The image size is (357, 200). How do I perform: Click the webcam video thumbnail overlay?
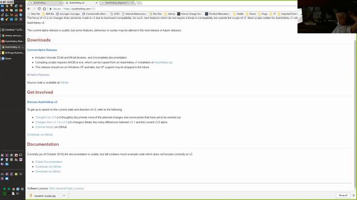tap(327, 17)
